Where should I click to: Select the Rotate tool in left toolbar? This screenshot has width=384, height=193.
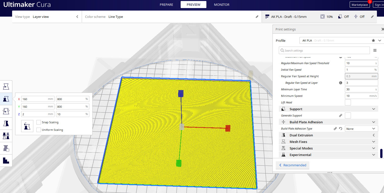pyautogui.click(x=6, y=111)
